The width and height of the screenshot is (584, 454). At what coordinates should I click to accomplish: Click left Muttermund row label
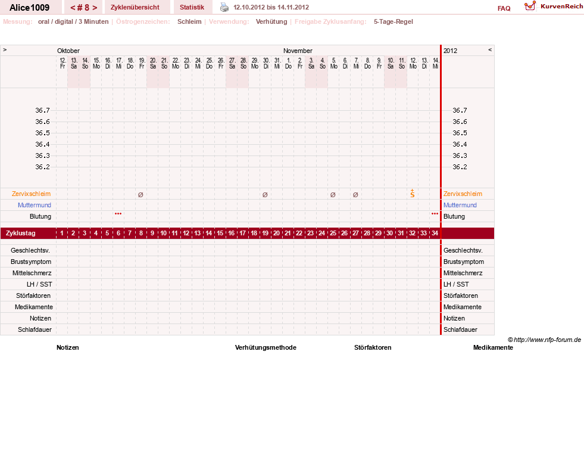point(35,205)
